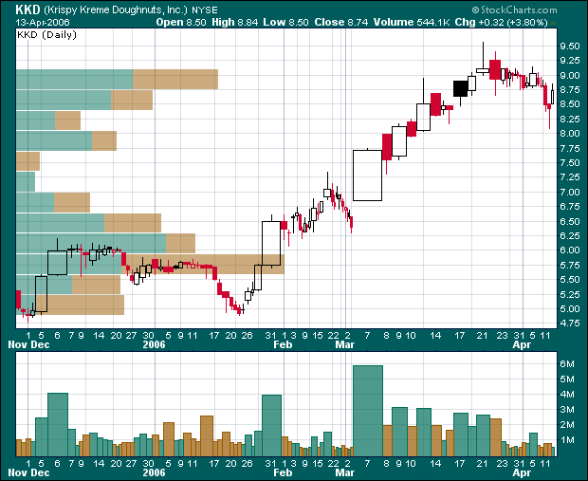Click the solid black candlestick on March 17

pos(461,88)
